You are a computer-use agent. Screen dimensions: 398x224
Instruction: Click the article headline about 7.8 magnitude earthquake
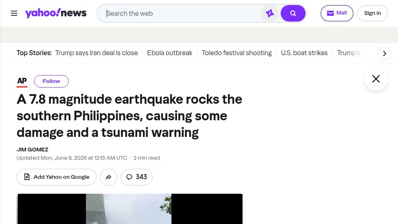pyautogui.click(x=129, y=116)
